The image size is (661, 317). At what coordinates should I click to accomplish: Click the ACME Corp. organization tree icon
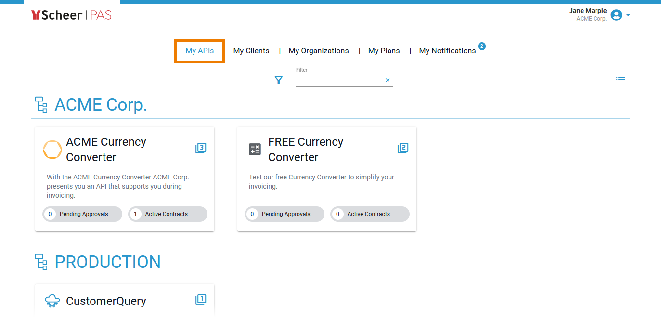[41, 104]
